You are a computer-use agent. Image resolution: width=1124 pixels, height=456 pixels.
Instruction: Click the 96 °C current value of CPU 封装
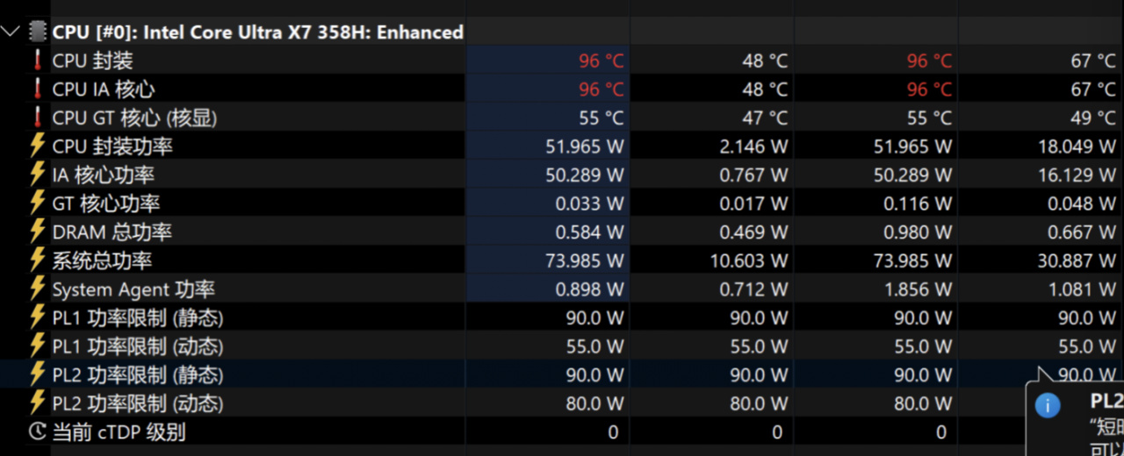pyautogui.click(x=602, y=61)
